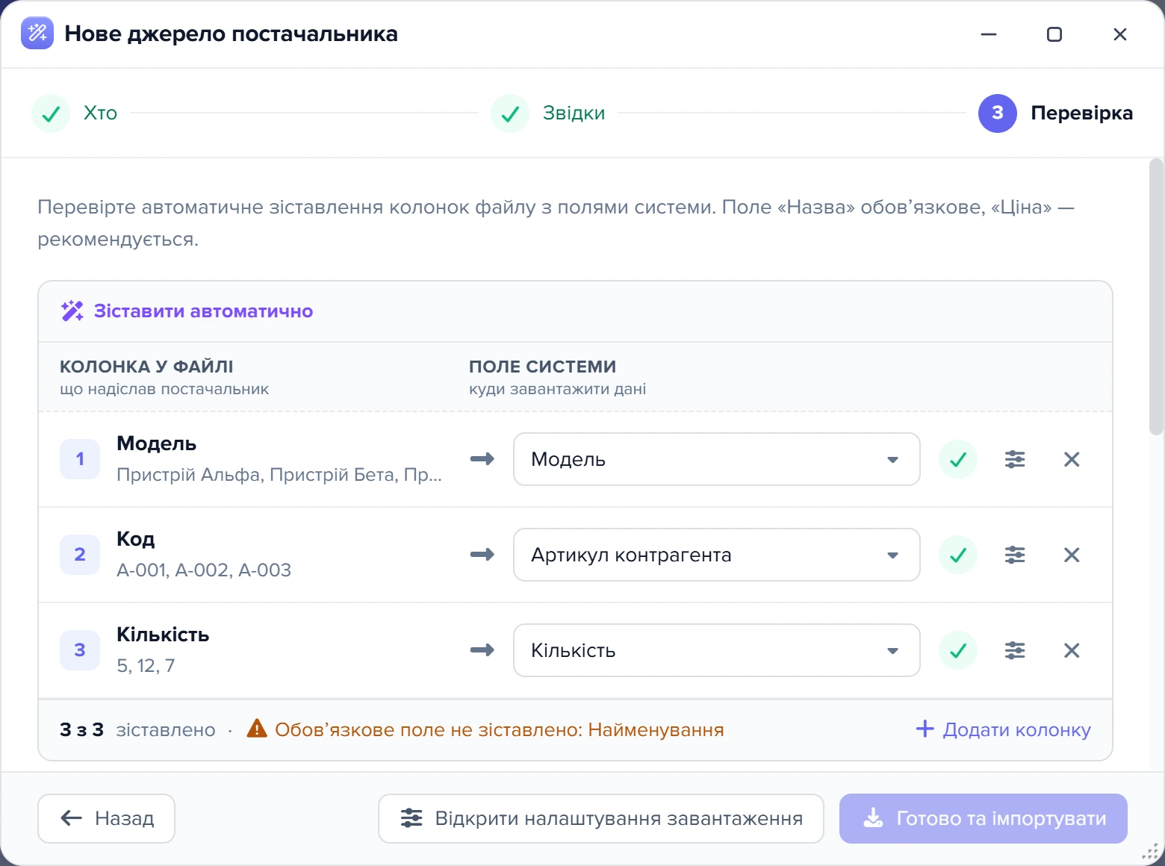
Task: Open the Модель system field dropdown
Action: 717,459
